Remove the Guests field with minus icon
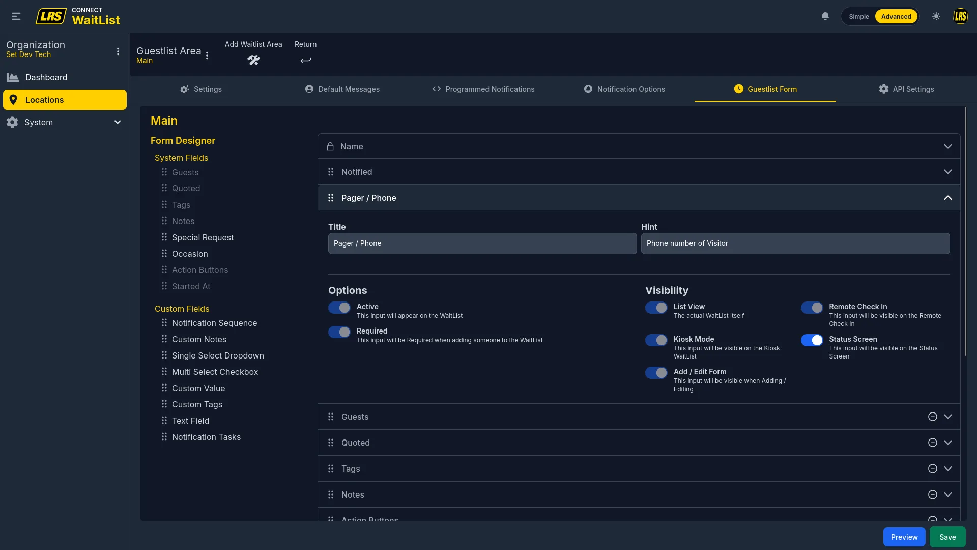 [x=933, y=417]
